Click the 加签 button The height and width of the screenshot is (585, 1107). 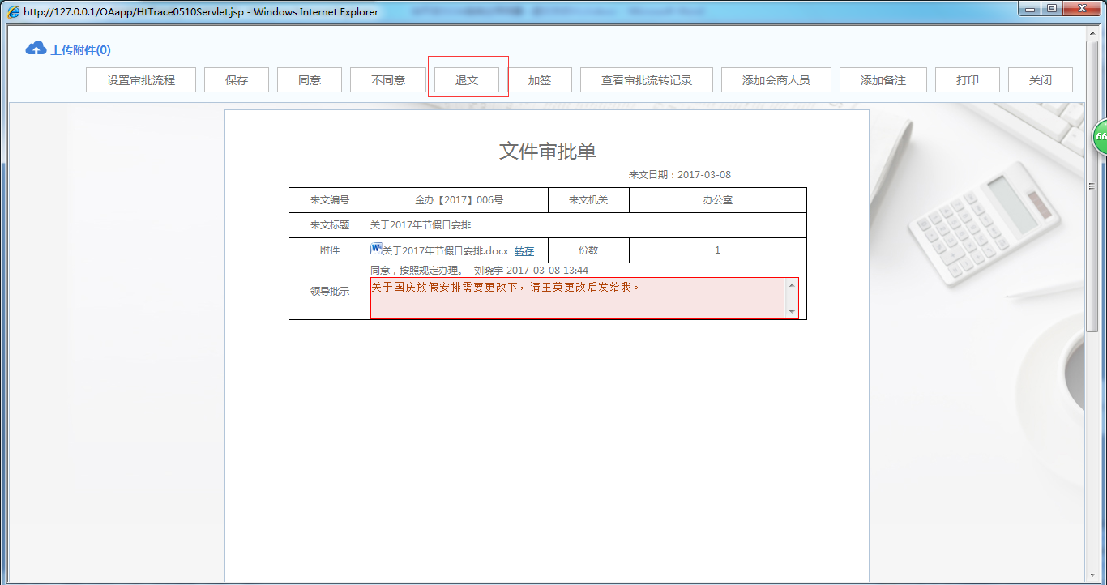[x=540, y=80]
